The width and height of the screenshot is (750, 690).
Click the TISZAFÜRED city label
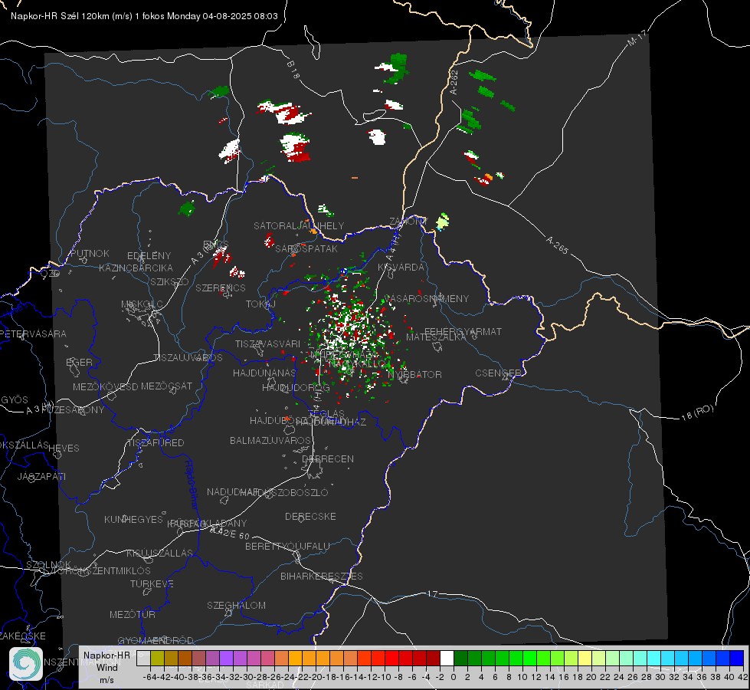pyautogui.click(x=156, y=443)
